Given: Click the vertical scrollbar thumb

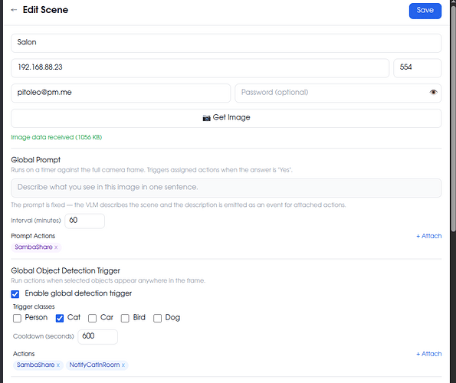Looking at the screenshot, I should (x=453, y=118).
